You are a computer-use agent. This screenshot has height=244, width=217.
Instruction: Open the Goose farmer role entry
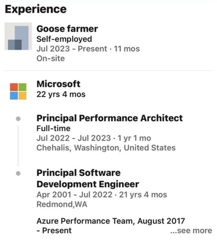67,29
